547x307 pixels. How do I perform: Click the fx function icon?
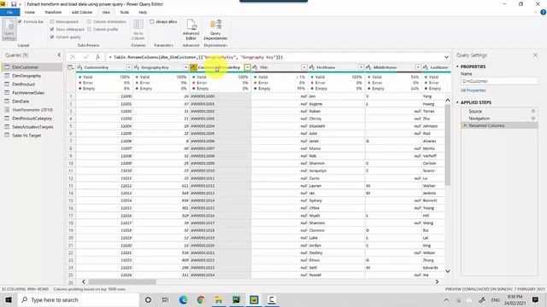pos(98,57)
